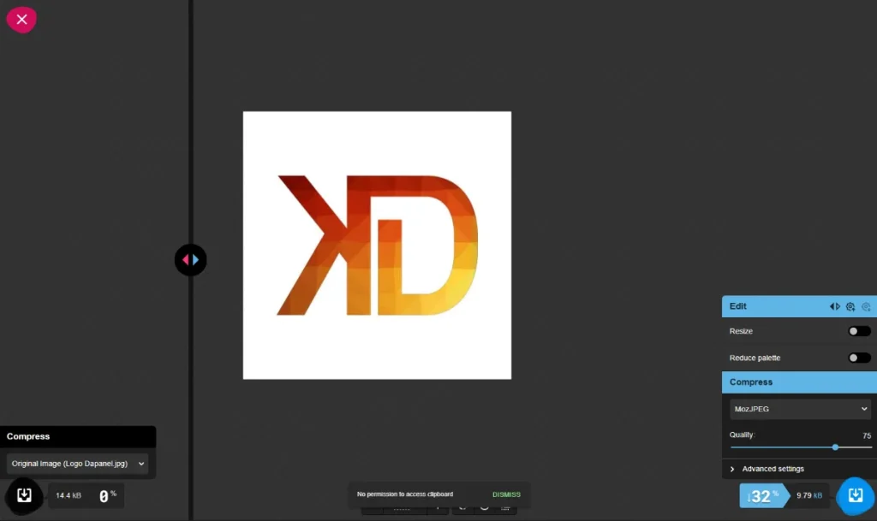The image size is (877, 521).
Task: Click the 14.4 kB original size text
Action: click(69, 496)
